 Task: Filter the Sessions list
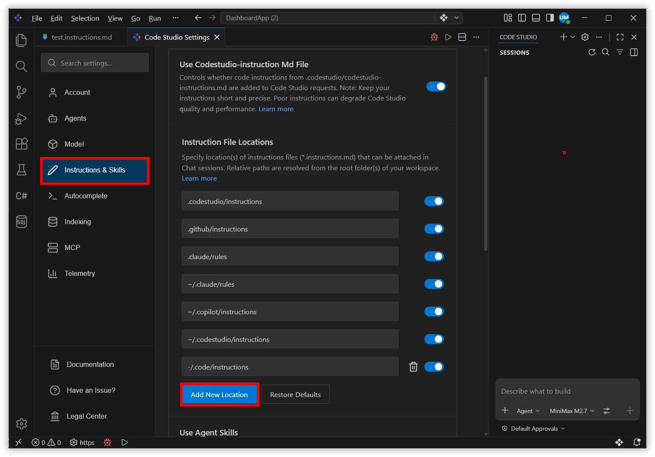[x=620, y=52]
